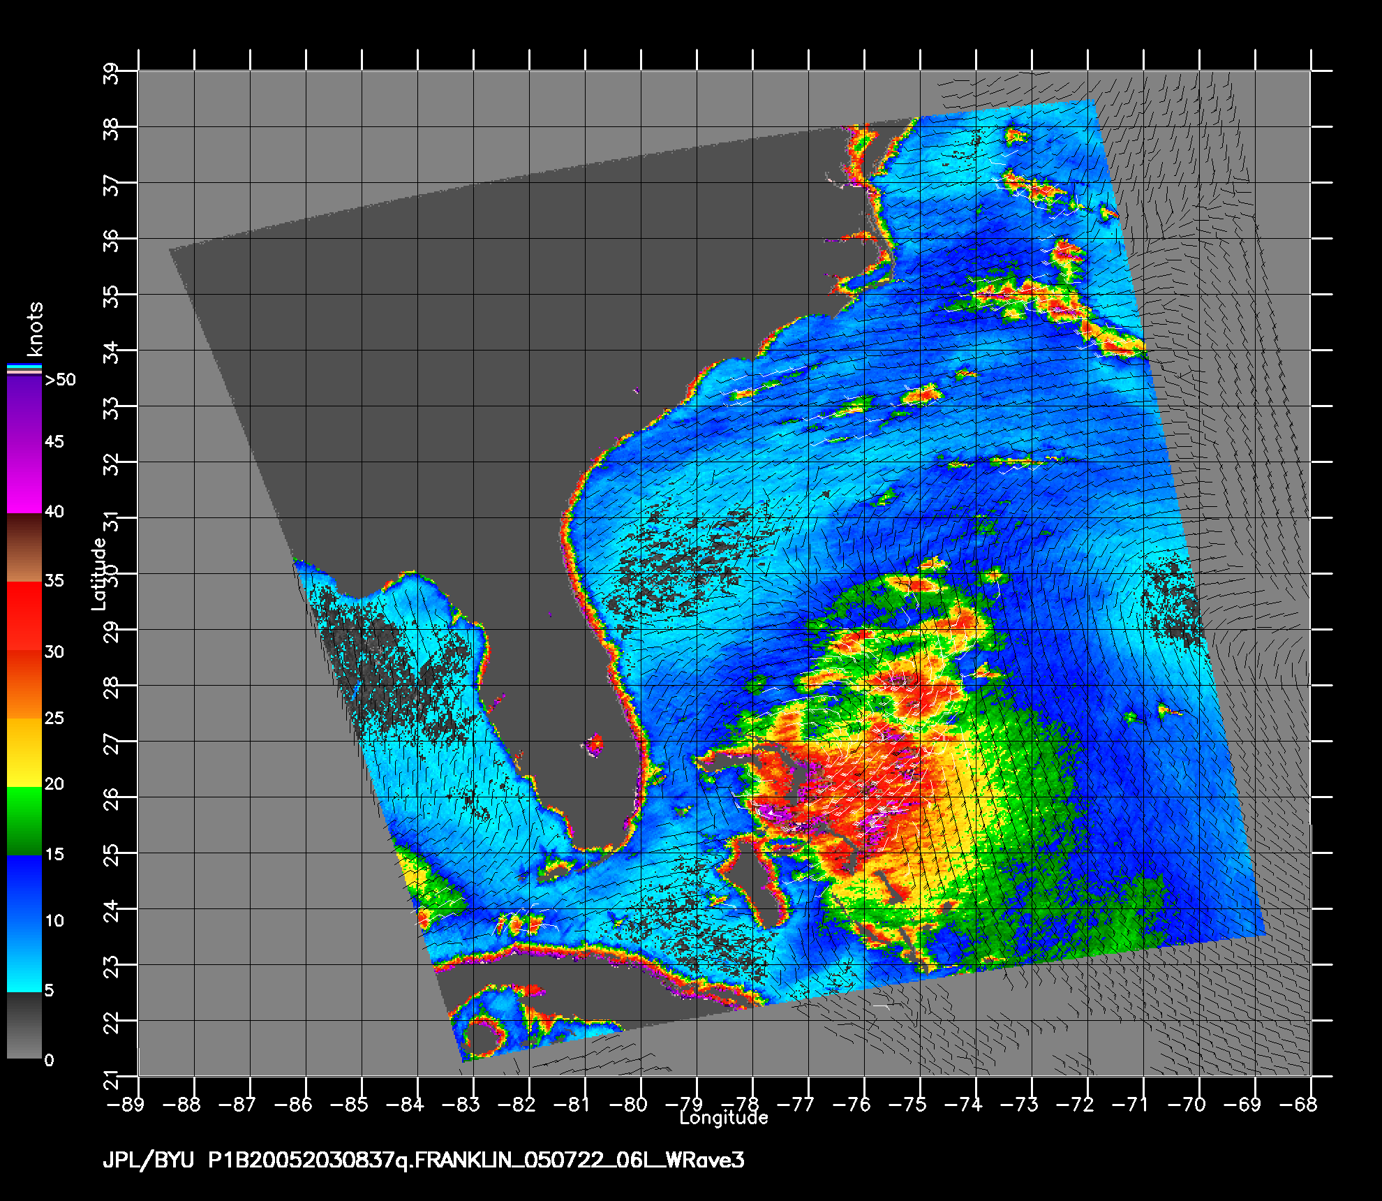Click the latitude axis tick label '22'
Screen dimensions: 1382x1201
(x=111, y=1023)
